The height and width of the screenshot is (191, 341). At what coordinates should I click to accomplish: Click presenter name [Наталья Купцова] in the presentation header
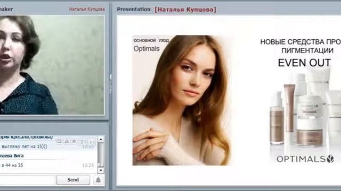(185, 10)
